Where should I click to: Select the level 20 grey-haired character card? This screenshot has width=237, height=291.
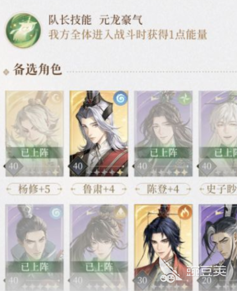click(x=218, y=247)
